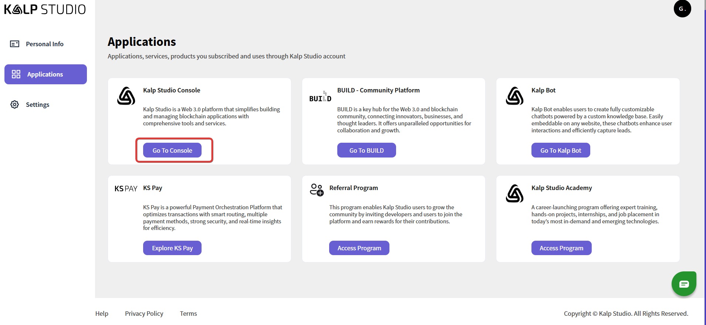Viewport: 706px width, 325px height.
Task: Click the Kalp Studio Console logo icon
Action: tap(126, 96)
